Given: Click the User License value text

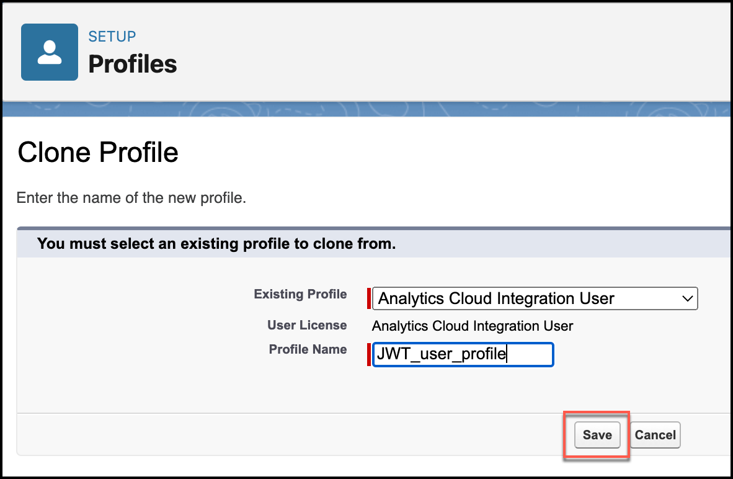Looking at the screenshot, I should coord(473,326).
